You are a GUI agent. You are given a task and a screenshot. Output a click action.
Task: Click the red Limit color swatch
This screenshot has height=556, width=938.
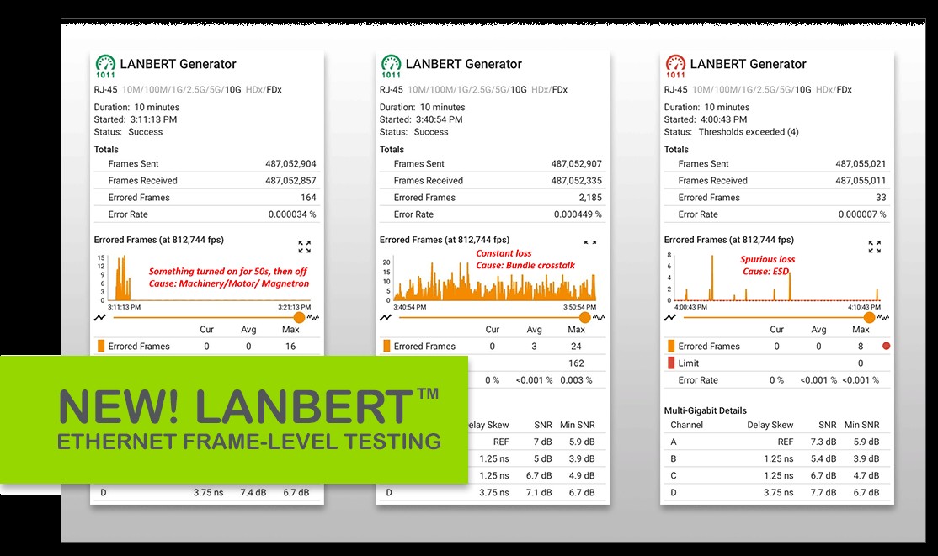(671, 363)
